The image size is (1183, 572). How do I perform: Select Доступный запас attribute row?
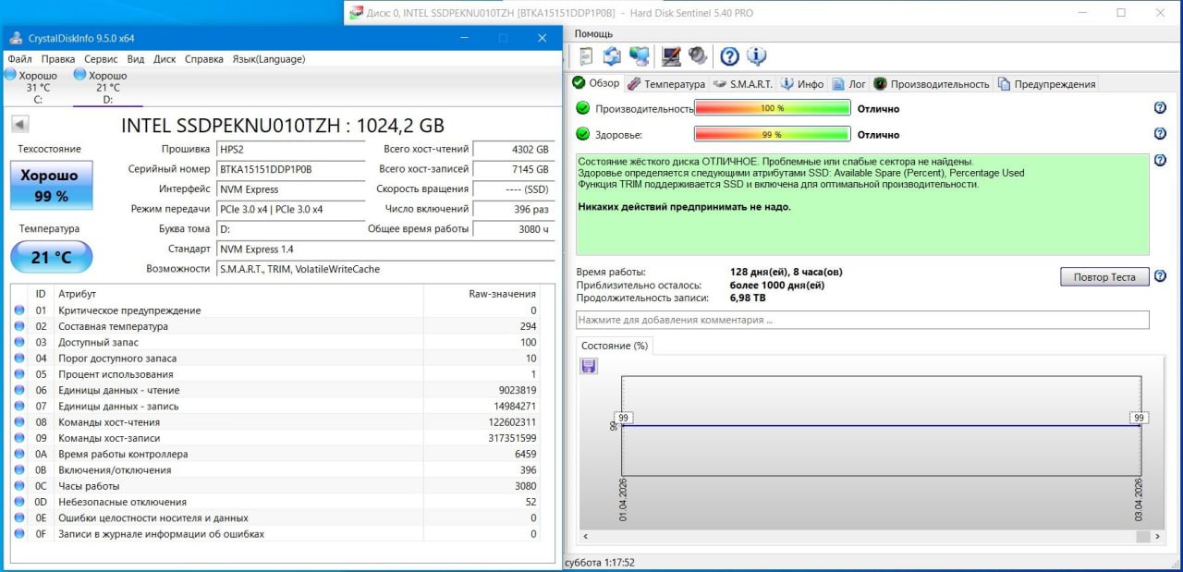point(275,342)
